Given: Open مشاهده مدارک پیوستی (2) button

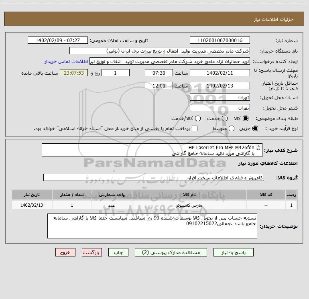Looking at the screenshot, I should click(x=171, y=252).
